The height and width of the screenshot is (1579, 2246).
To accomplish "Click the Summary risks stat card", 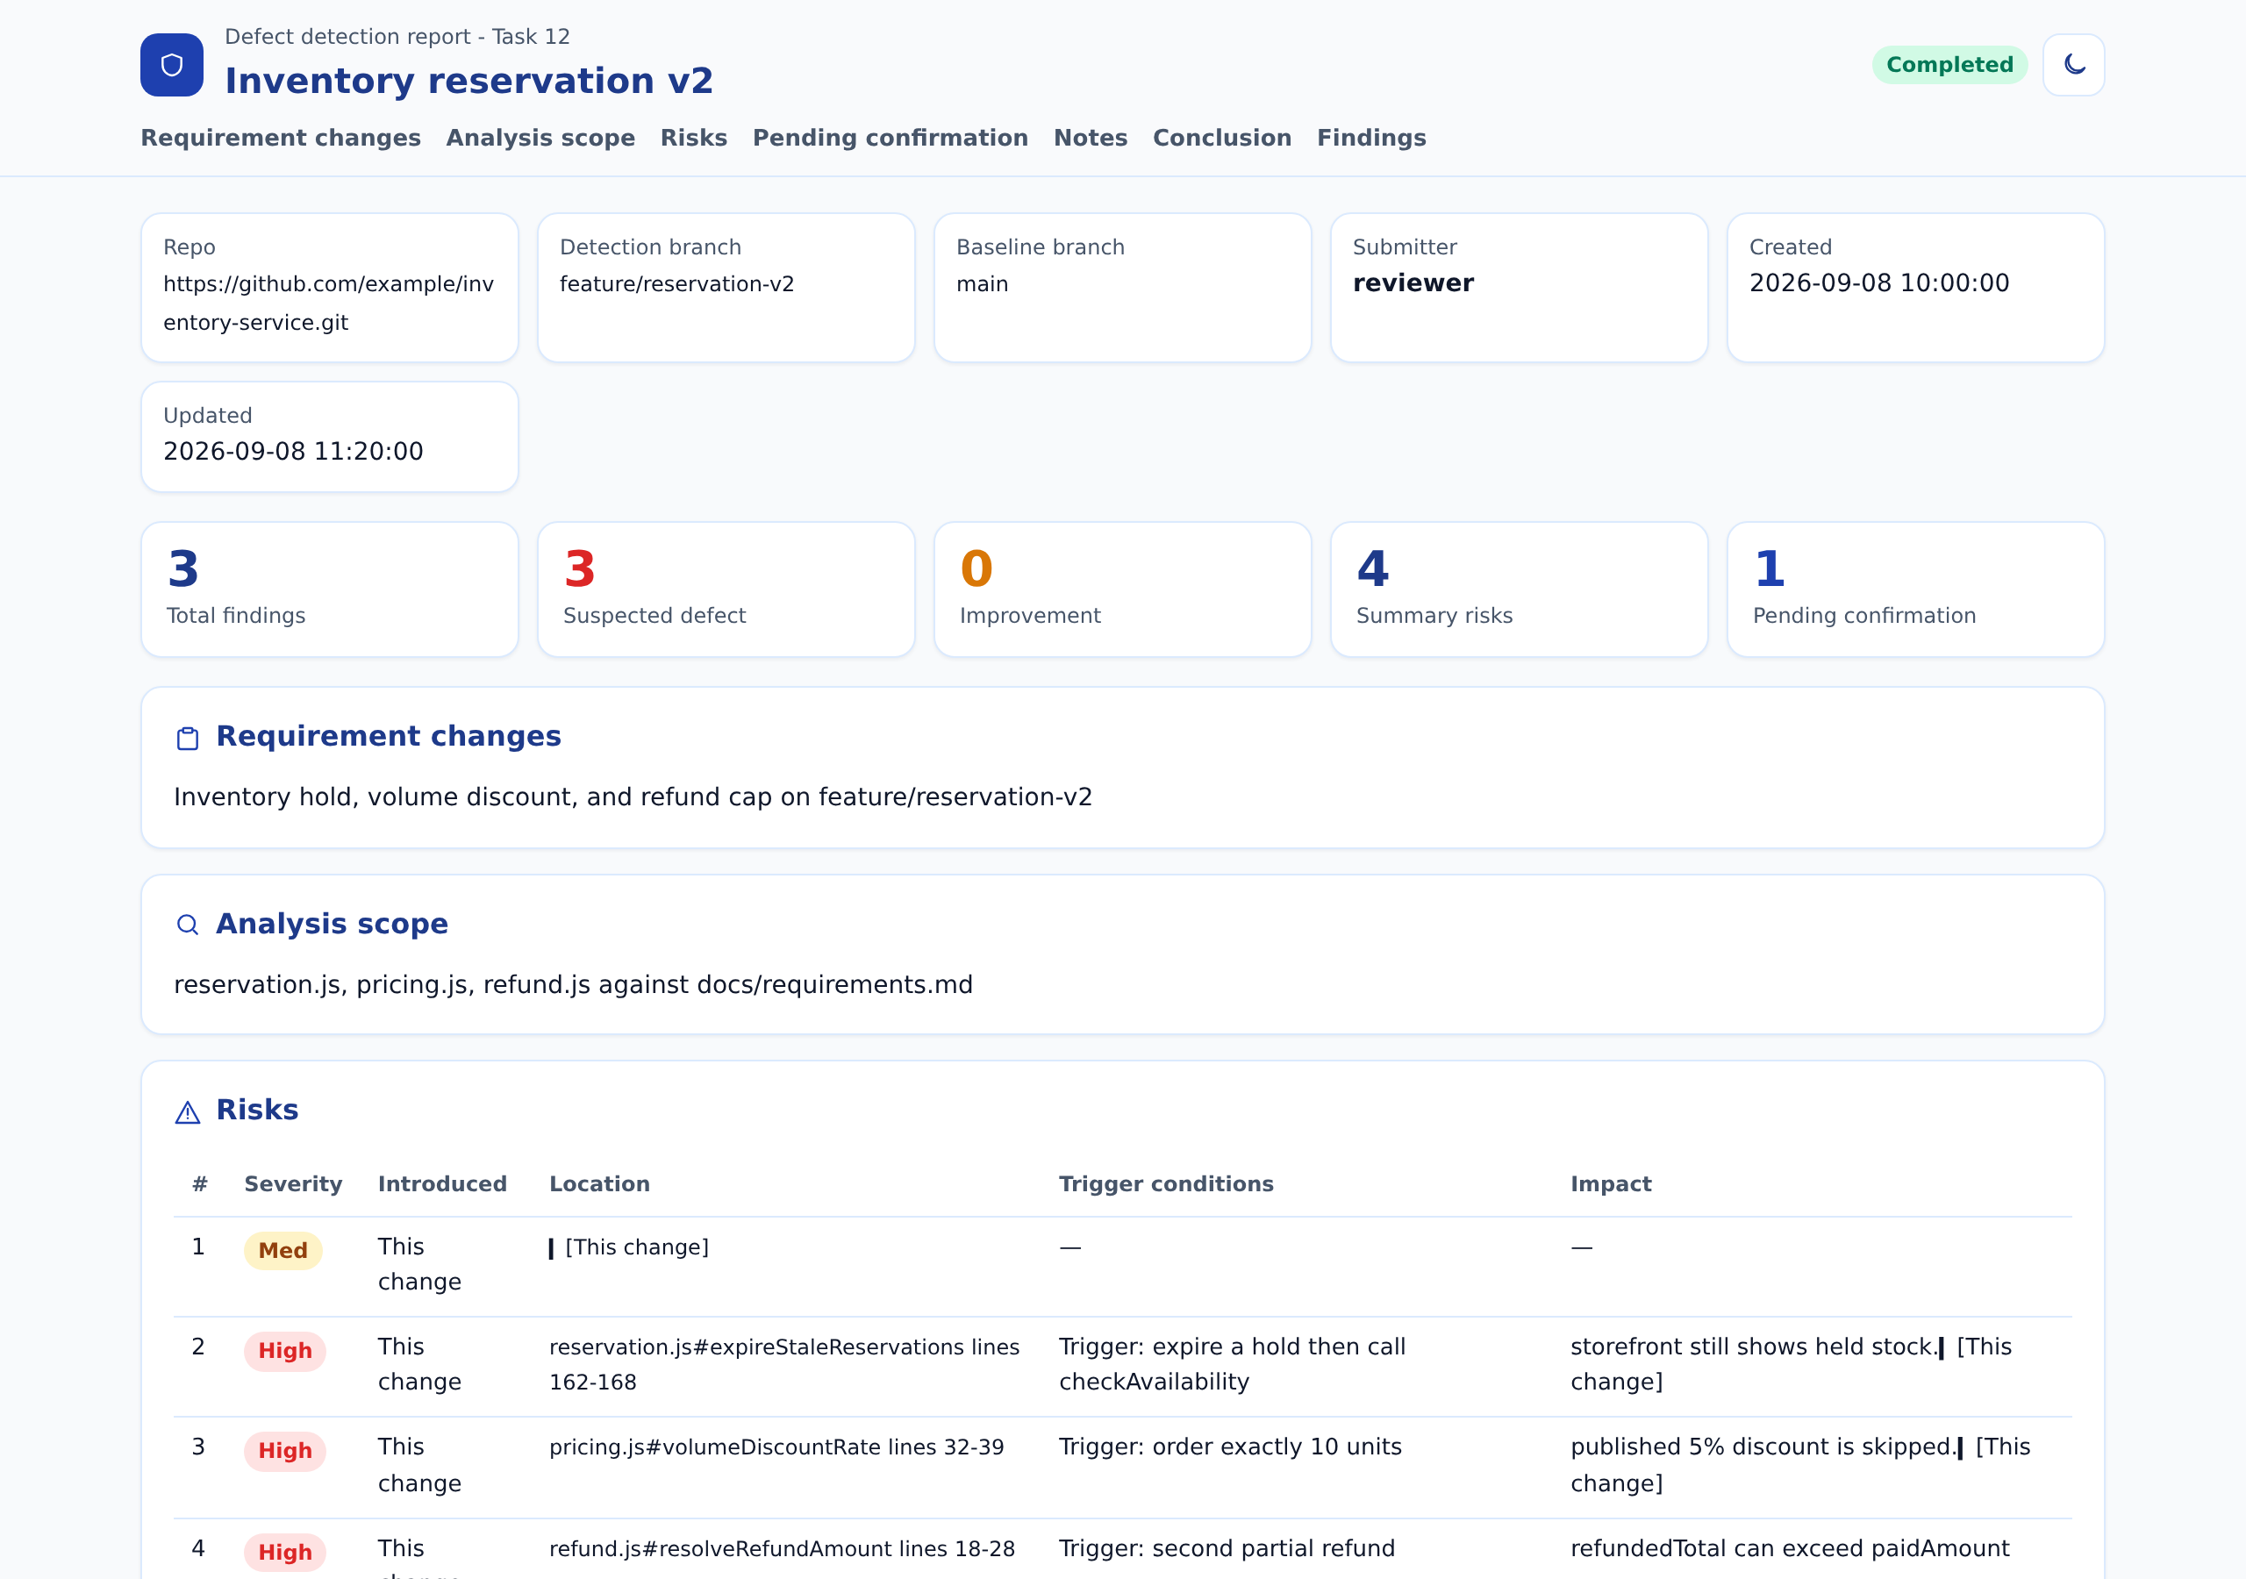I will (1520, 589).
